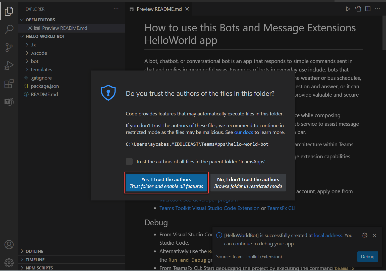Click Yes, I trust the authors button
The height and width of the screenshot is (280, 386).
pyautogui.click(x=166, y=183)
